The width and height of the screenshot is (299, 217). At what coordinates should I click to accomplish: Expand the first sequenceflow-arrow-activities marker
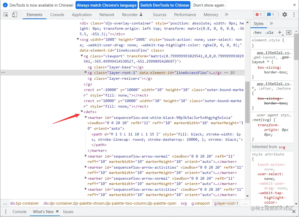(86, 167)
